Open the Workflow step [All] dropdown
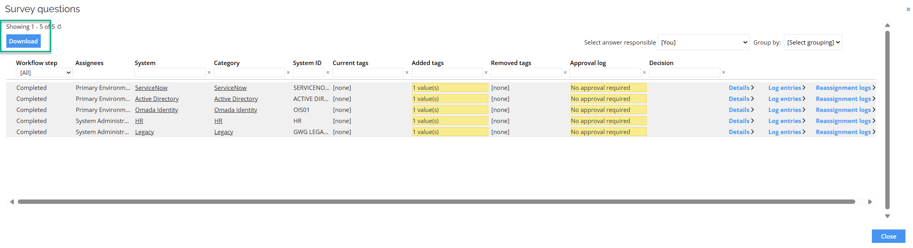Image resolution: width=913 pixels, height=248 pixels. coord(44,73)
